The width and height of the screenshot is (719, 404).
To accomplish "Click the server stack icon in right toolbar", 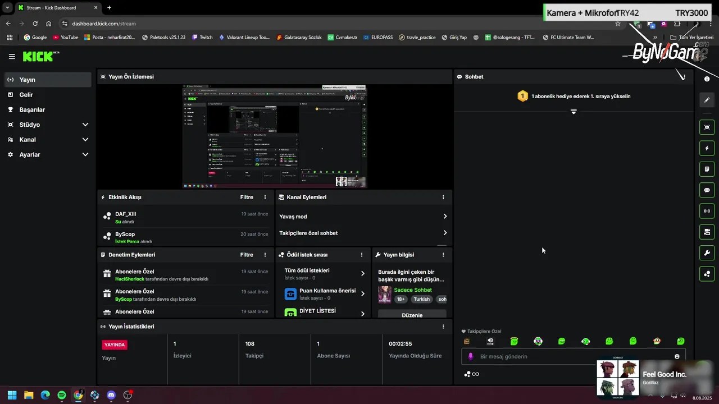I will point(707,232).
